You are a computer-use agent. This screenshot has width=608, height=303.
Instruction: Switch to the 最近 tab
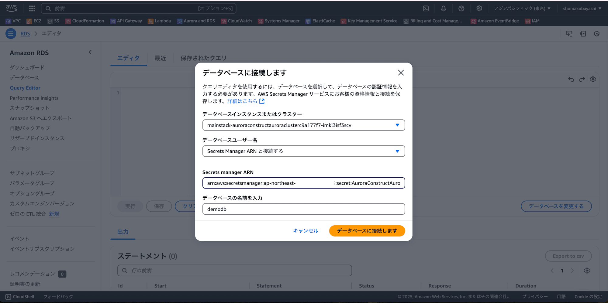(160, 58)
